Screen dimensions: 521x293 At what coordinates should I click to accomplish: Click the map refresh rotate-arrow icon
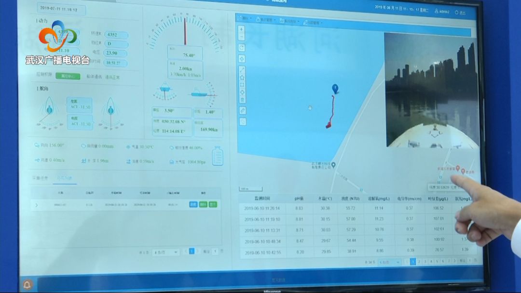click(x=242, y=48)
